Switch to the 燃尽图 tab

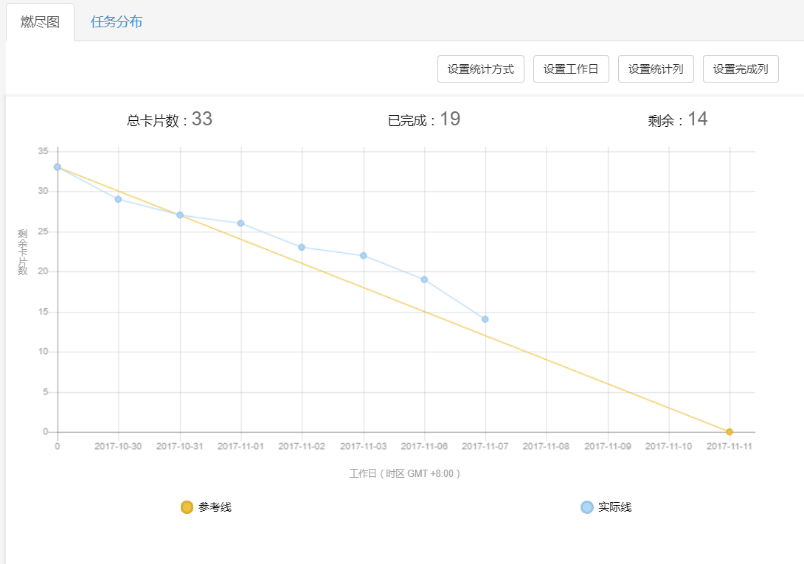(40, 22)
